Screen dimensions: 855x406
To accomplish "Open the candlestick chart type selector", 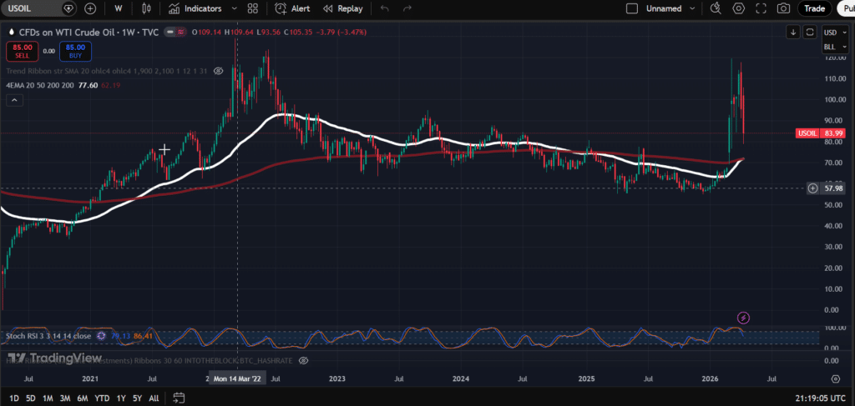I will (147, 8).
